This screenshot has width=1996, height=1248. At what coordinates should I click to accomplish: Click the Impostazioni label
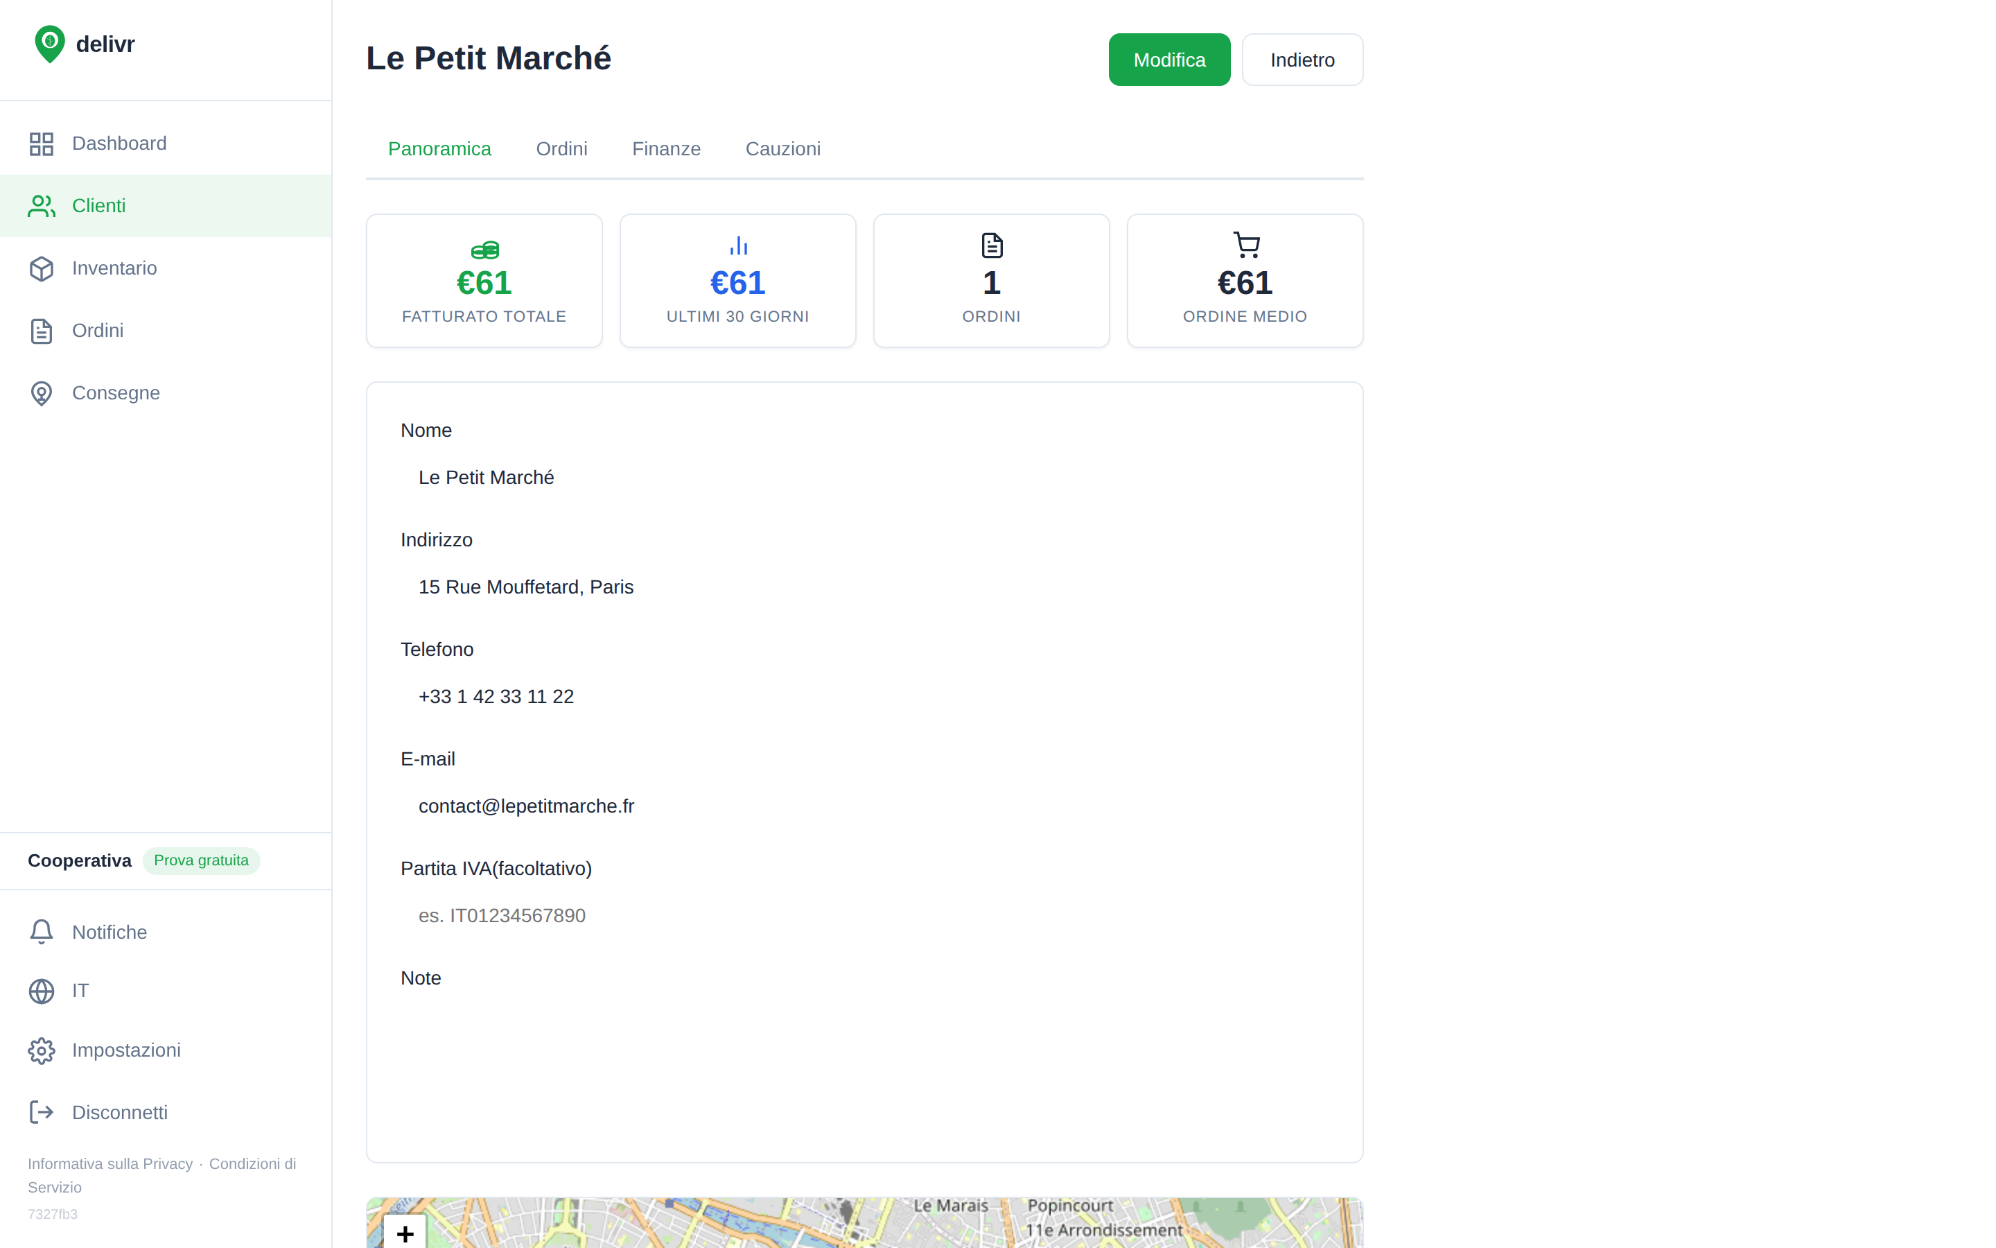coord(126,1050)
